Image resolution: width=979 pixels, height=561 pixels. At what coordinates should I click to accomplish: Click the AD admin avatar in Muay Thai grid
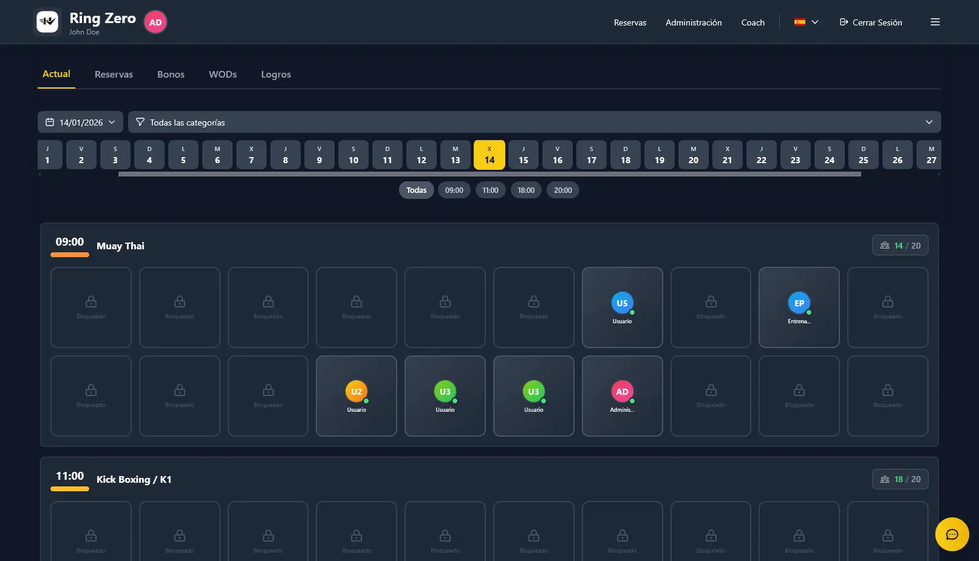pyautogui.click(x=622, y=392)
